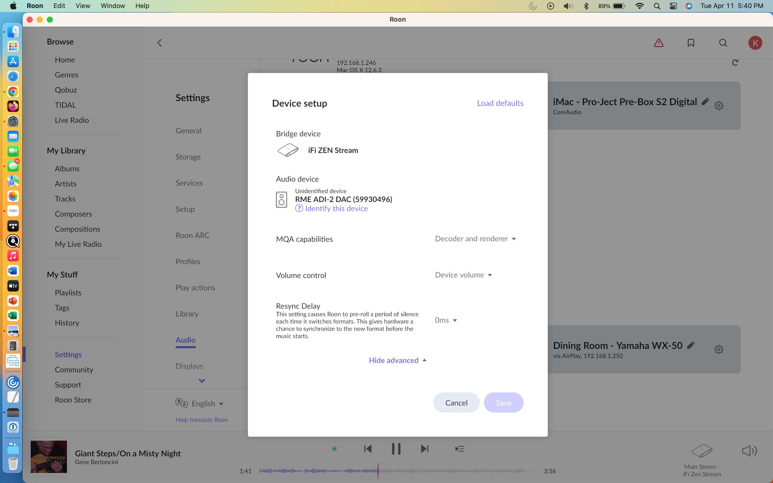The width and height of the screenshot is (773, 483).
Task: Click the red warning alert icon
Action: (659, 43)
